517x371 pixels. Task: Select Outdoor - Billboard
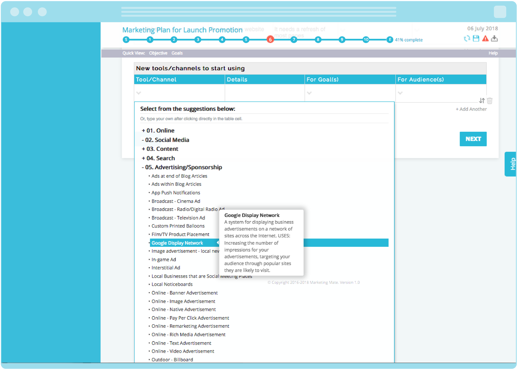tap(172, 360)
